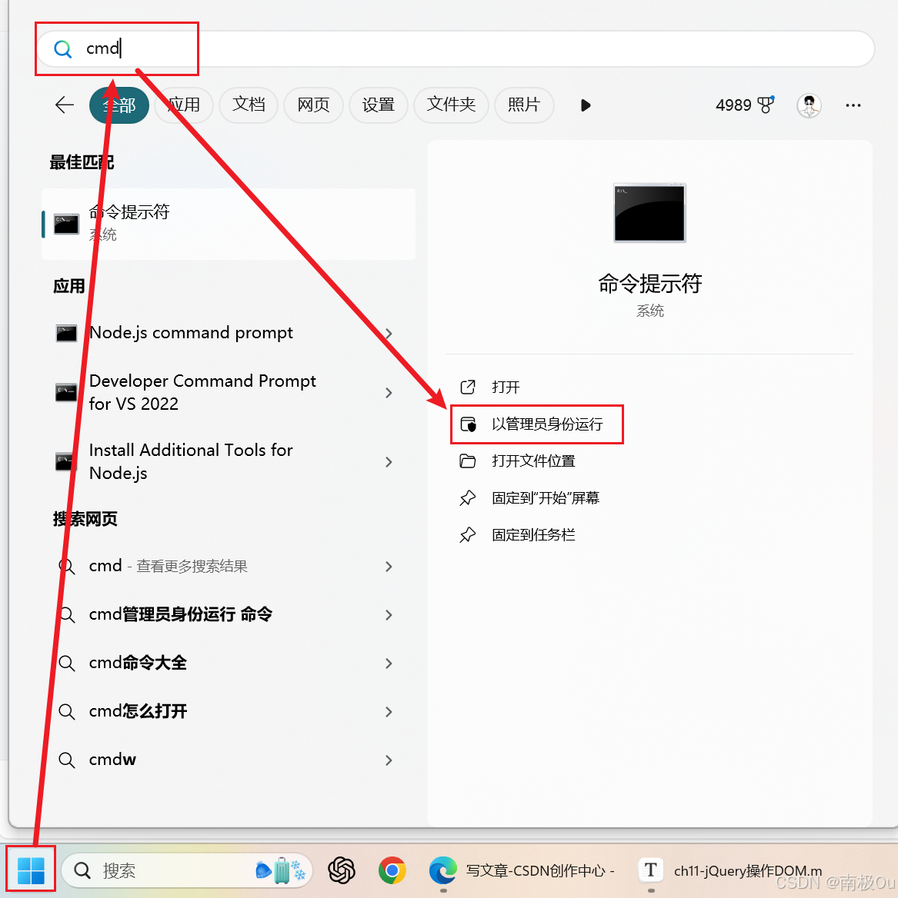Open the 4989 rewards points badge
Screen dimensions: 898x898
pos(745,105)
